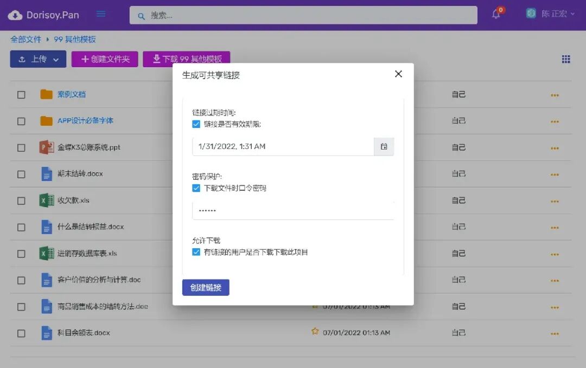
Task: Open the ellipsis menu for 进销存数据库表.xls
Action: 555,254
